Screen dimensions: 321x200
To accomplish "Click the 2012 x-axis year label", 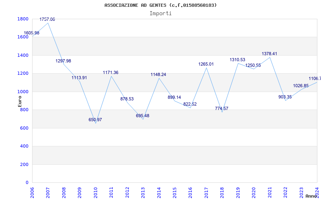I will [x=127, y=194].
